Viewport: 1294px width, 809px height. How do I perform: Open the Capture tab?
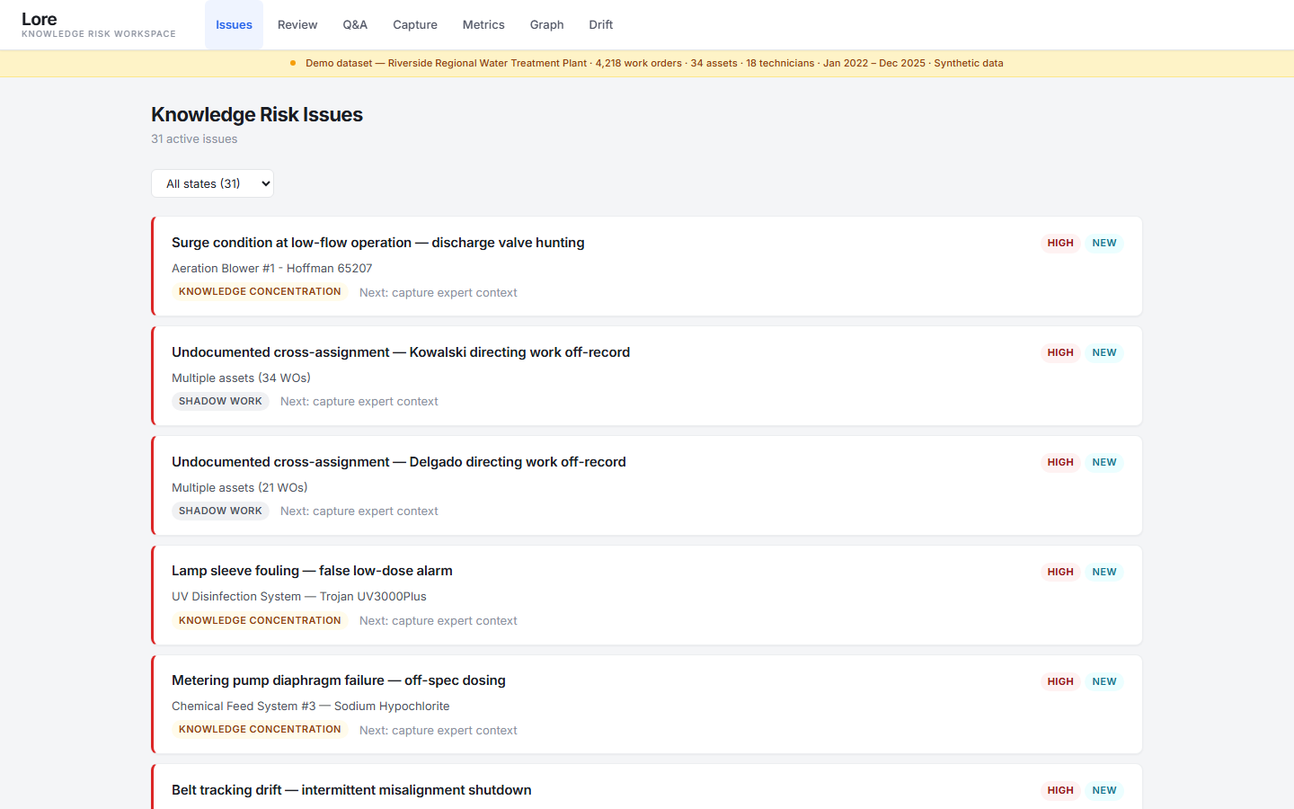click(415, 25)
